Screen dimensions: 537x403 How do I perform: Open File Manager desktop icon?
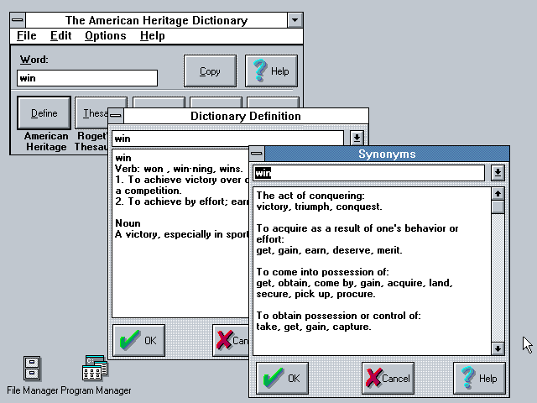click(x=32, y=368)
